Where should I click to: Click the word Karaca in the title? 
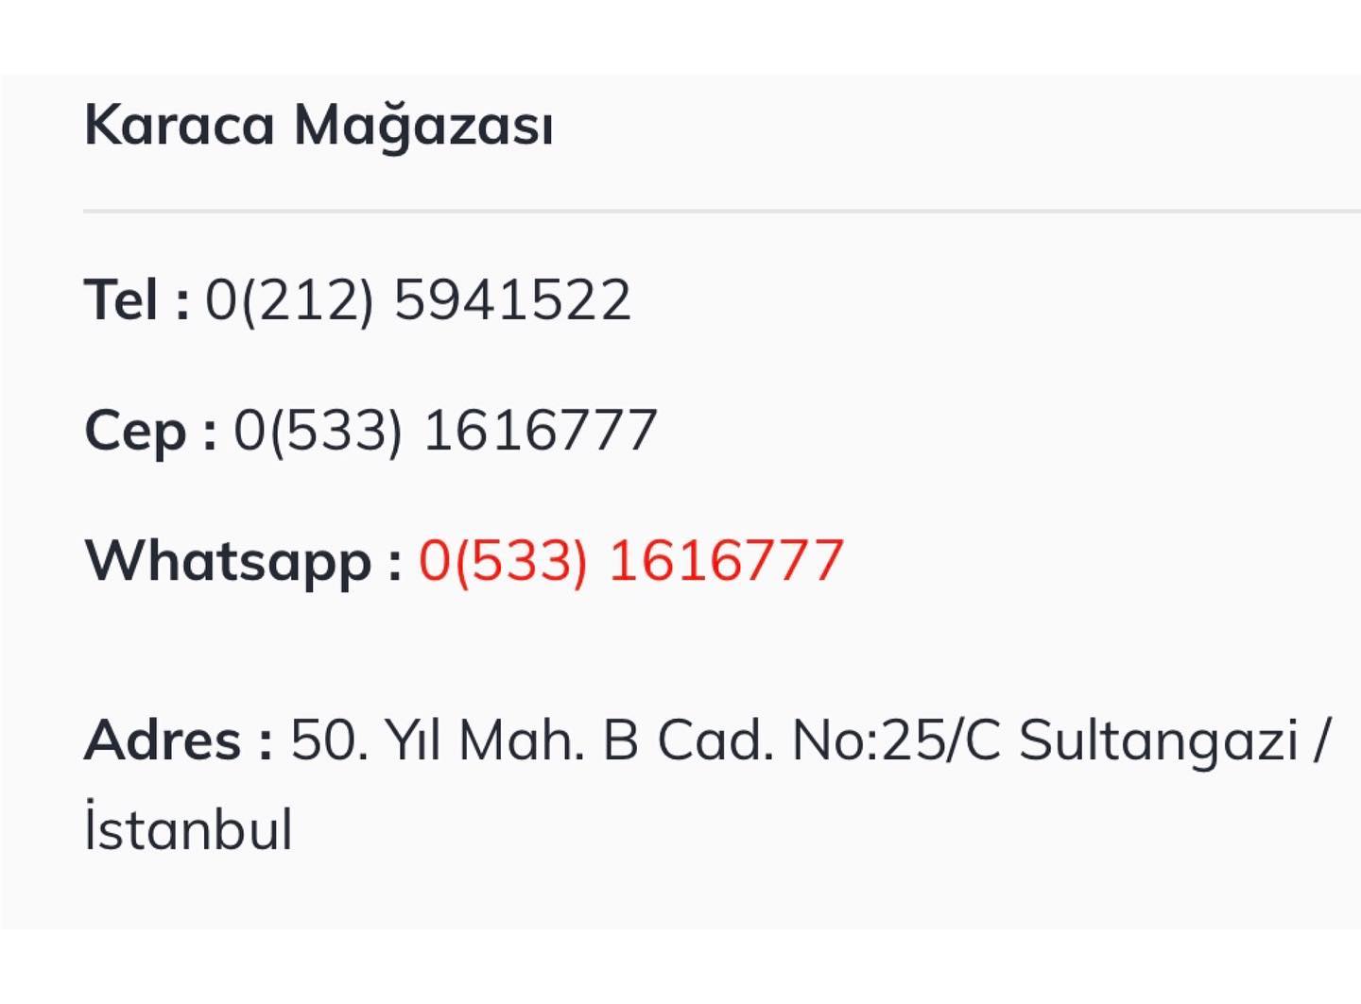(x=180, y=124)
